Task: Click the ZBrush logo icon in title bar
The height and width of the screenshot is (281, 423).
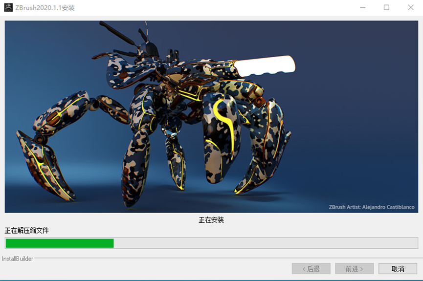Action: (8, 7)
